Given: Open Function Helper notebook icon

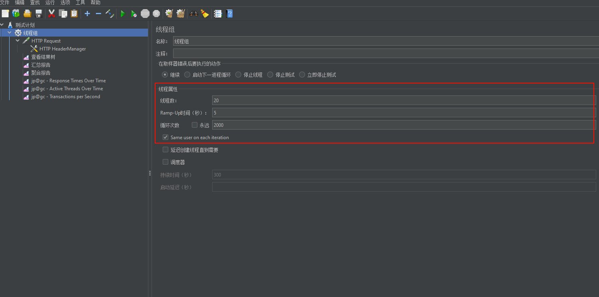Looking at the screenshot, I should pyautogui.click(x=218, y=14).
